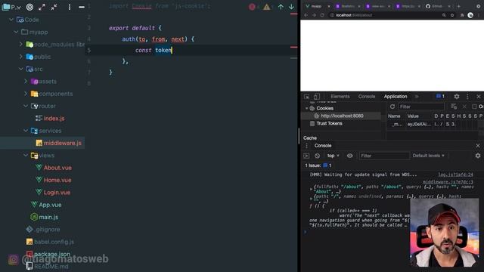This screenshot has height=272, width=484.
Task: Select Trust Tokens in Application sidebar
Action: [x=329, y=123]
